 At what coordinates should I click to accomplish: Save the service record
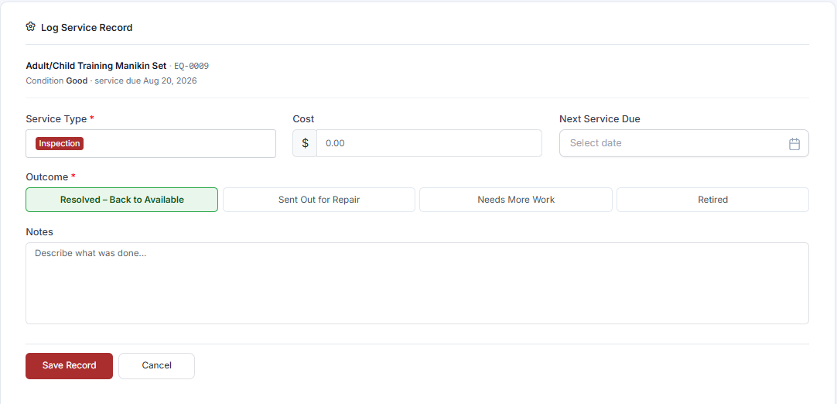[x=70, y=366]
